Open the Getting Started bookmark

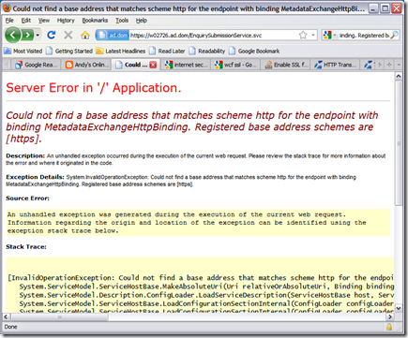69,51
